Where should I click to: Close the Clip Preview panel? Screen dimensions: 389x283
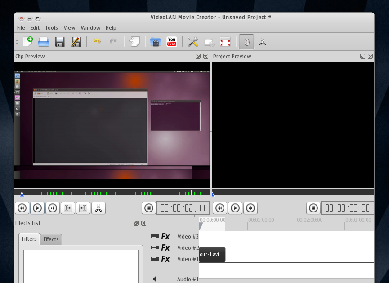pos(206,57)
